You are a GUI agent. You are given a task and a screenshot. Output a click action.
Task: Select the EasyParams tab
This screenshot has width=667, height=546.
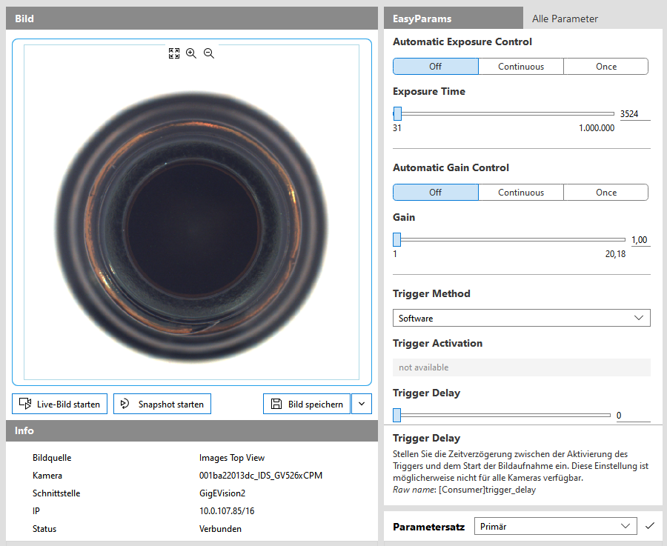422,19
